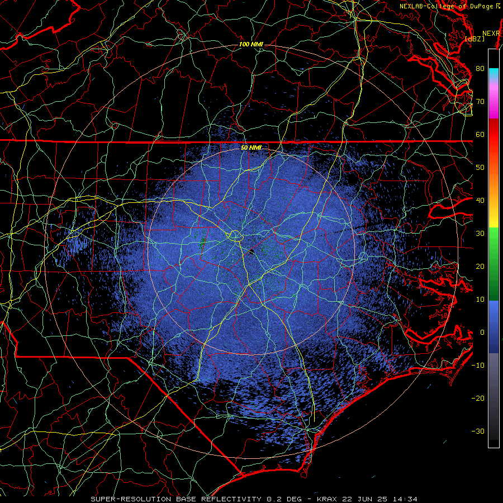Click the "NEXR" label in the top right

[x=491, y=34]
